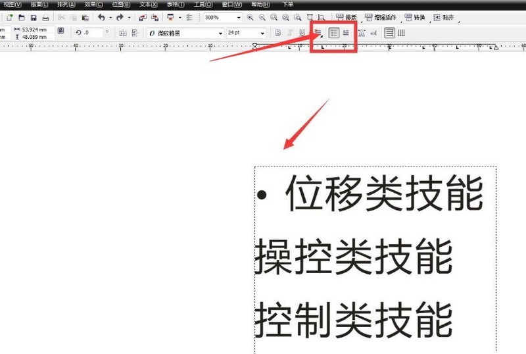Redo the last undone action
This screenshot has height=354, width=526.
120,18
